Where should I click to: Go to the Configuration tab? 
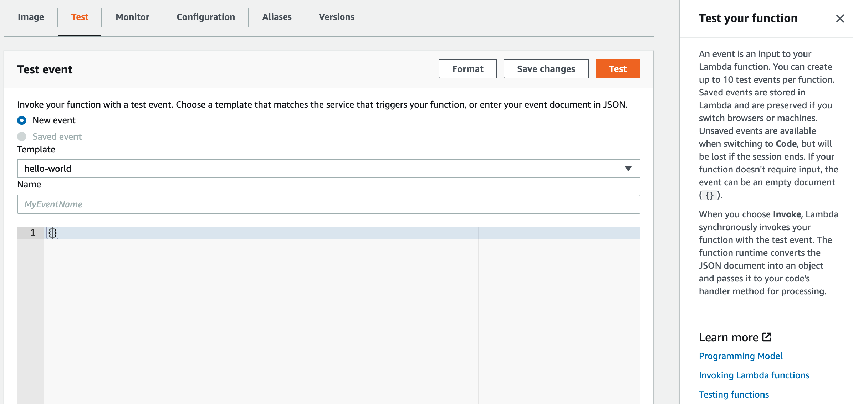(x=206, y=17)
